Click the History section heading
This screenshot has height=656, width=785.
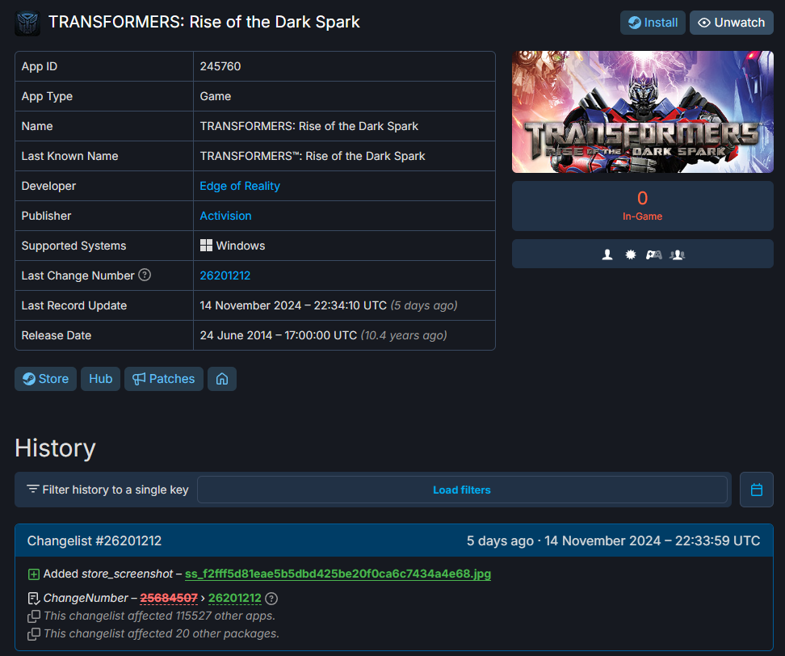[x=55, y=448]
